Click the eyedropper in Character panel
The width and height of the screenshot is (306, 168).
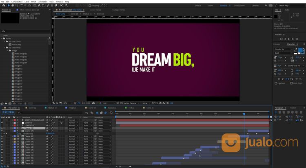[296, 49]
